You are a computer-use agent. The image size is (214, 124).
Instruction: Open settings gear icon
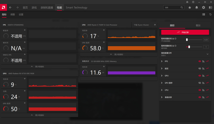[204, 7]
